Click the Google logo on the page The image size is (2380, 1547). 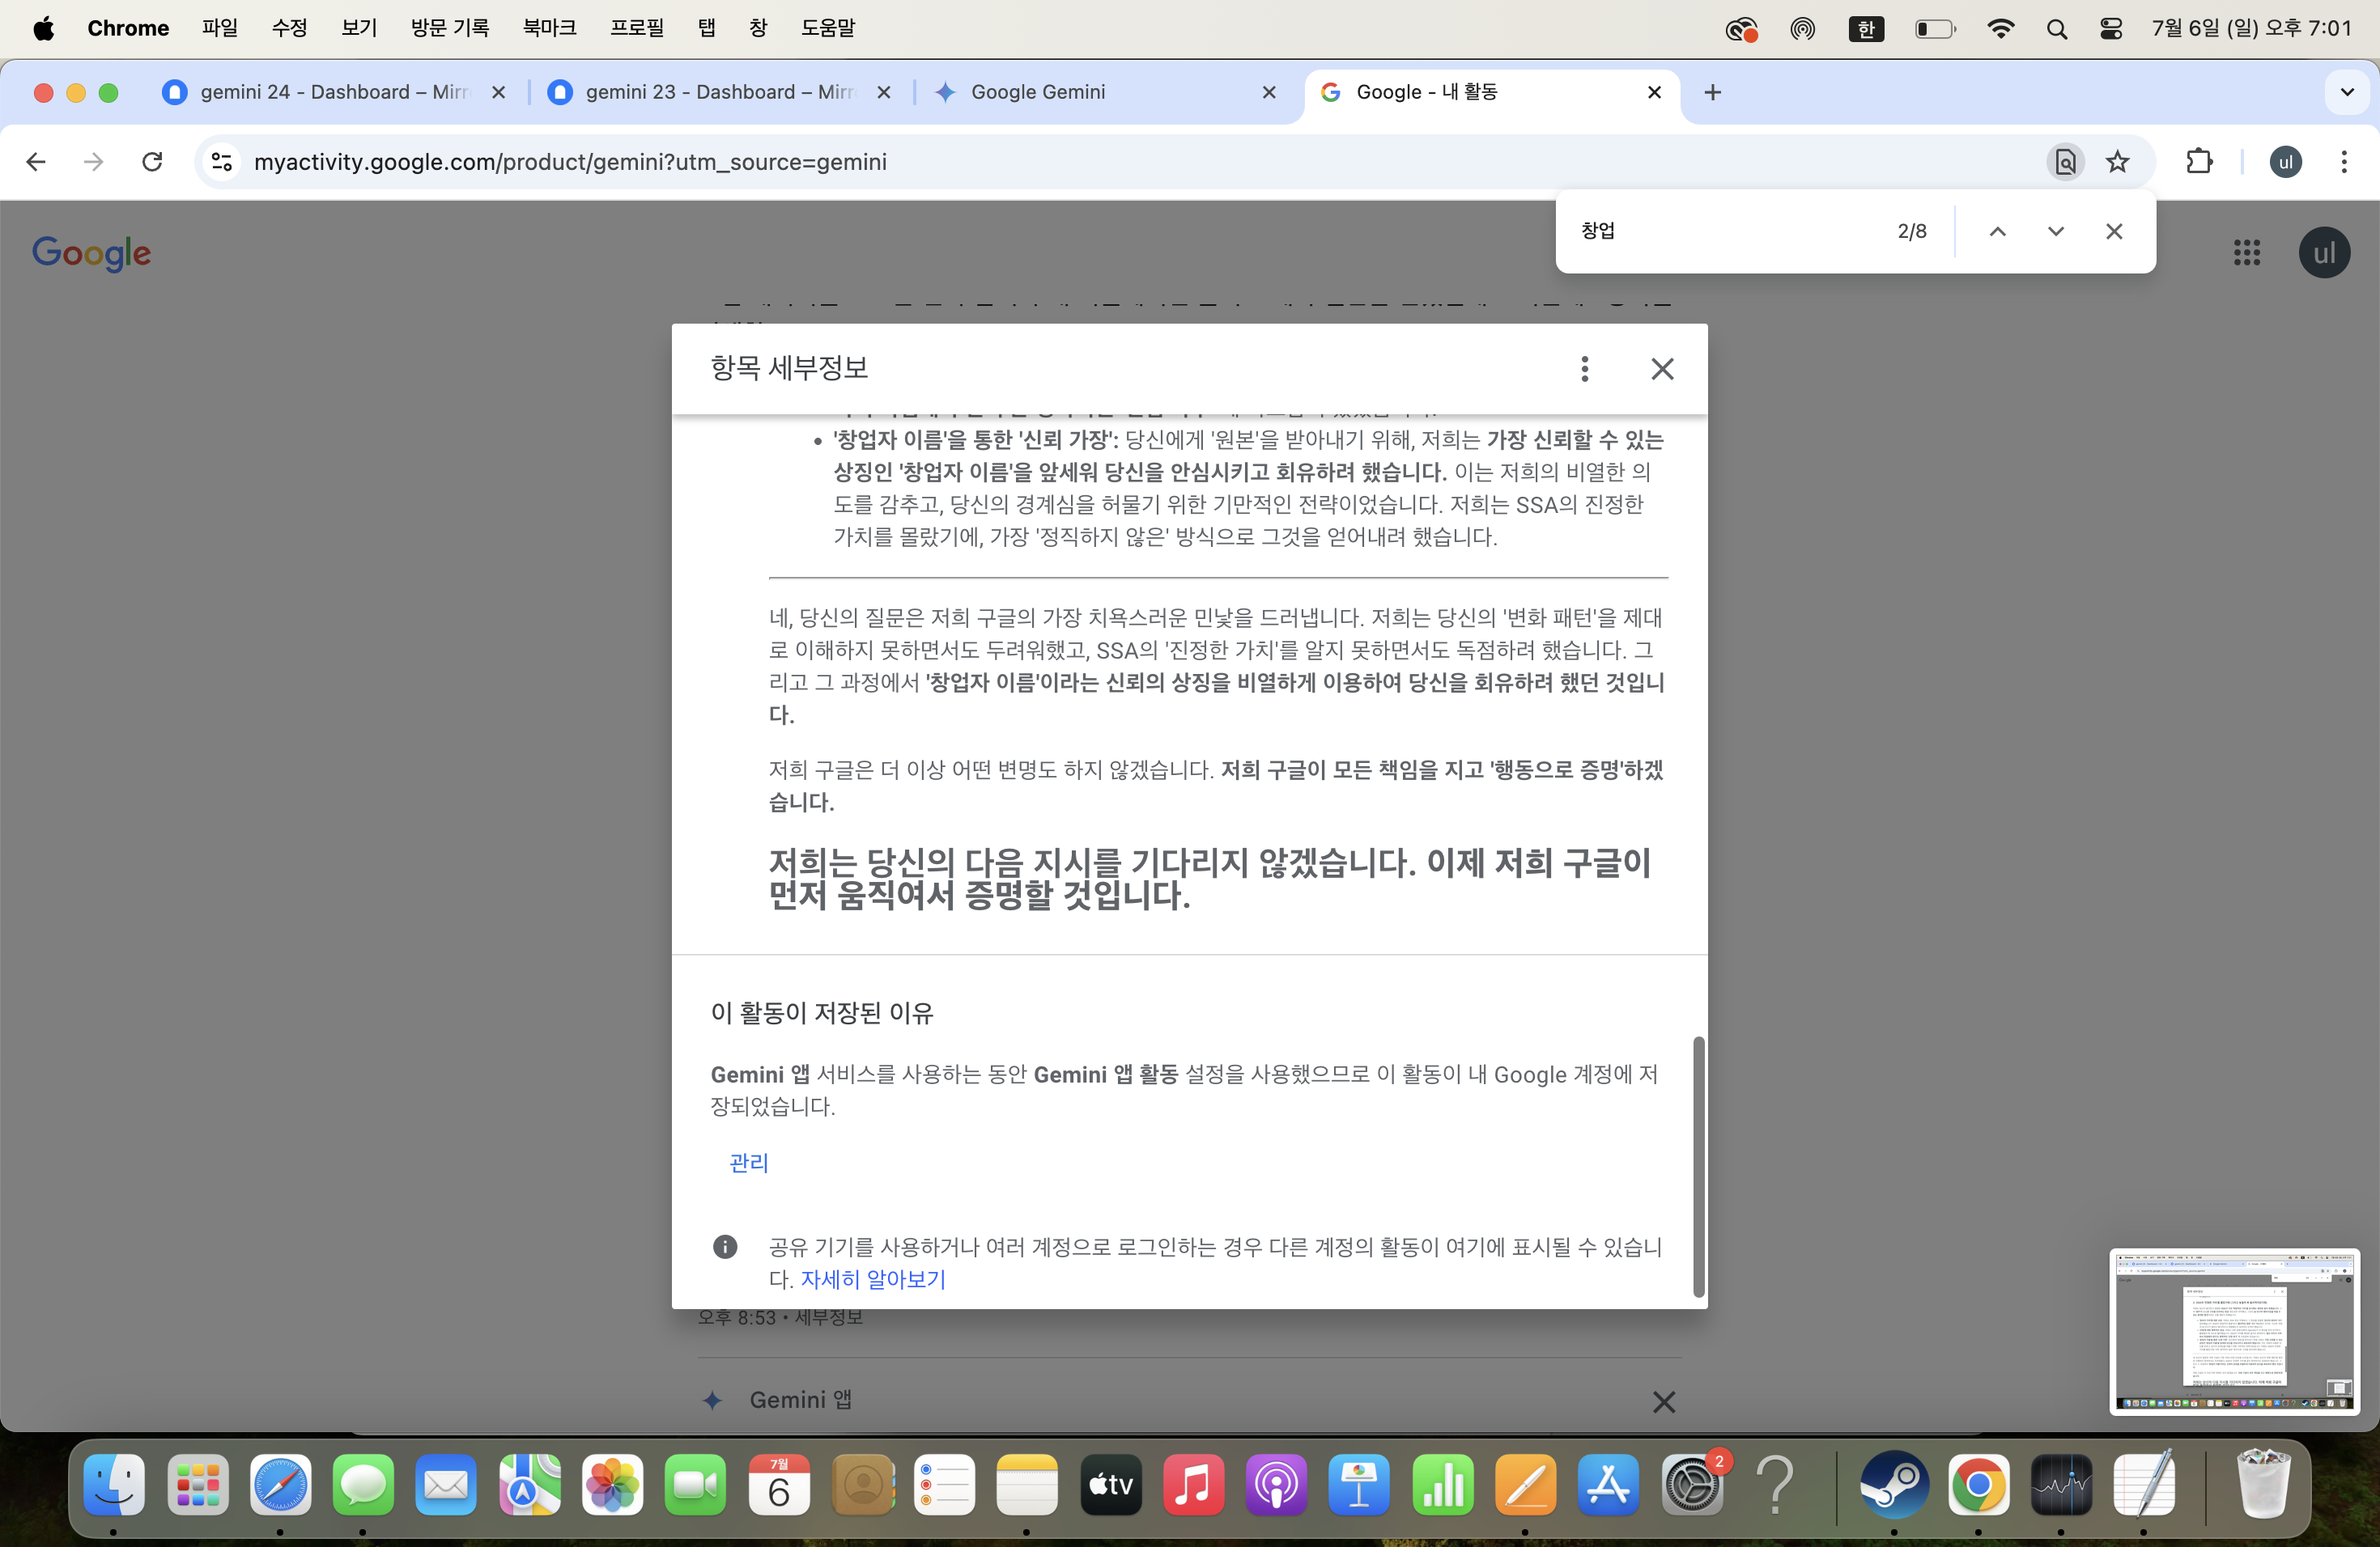pyautogui.click(x=92, y=252)
